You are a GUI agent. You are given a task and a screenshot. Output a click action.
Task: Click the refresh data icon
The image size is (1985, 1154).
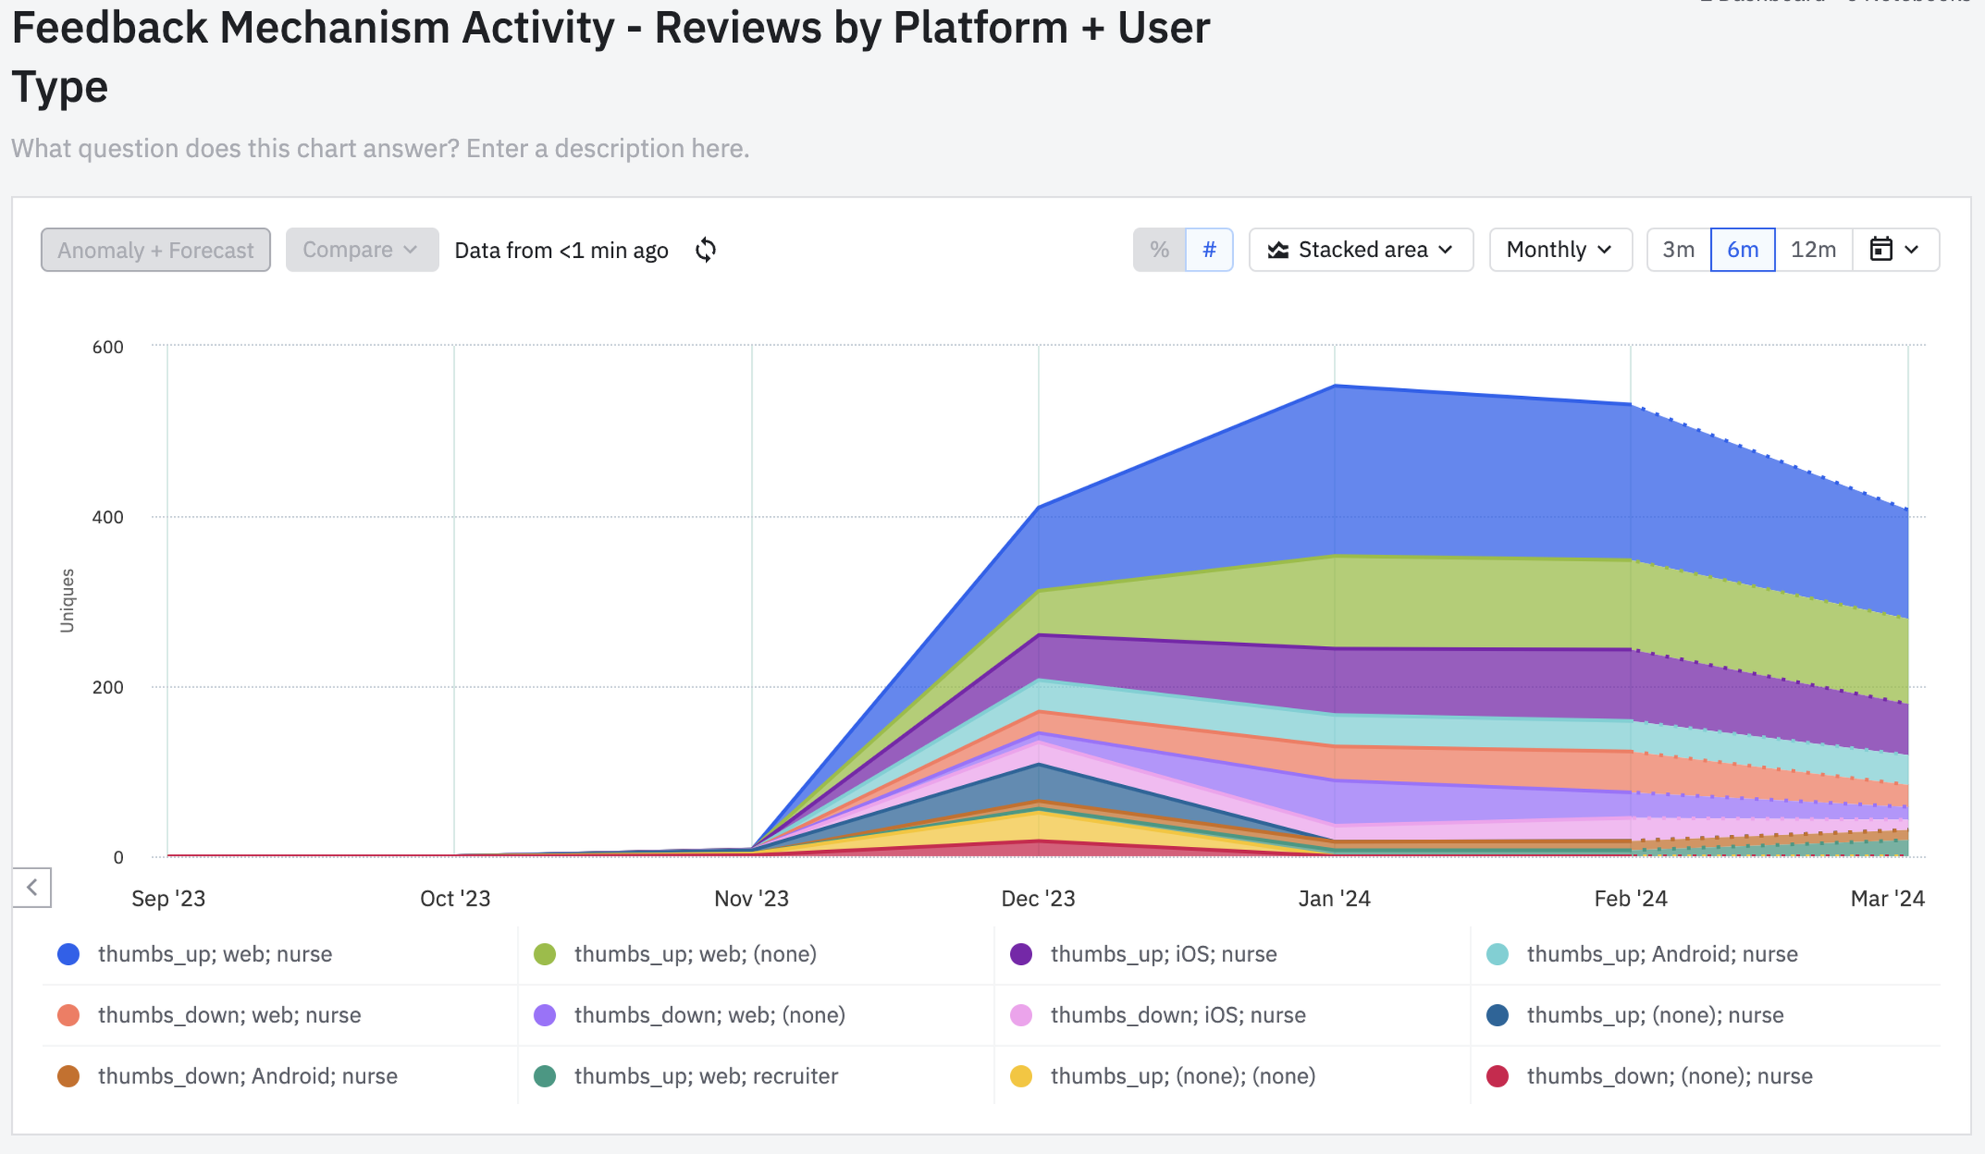coord(705,250)
